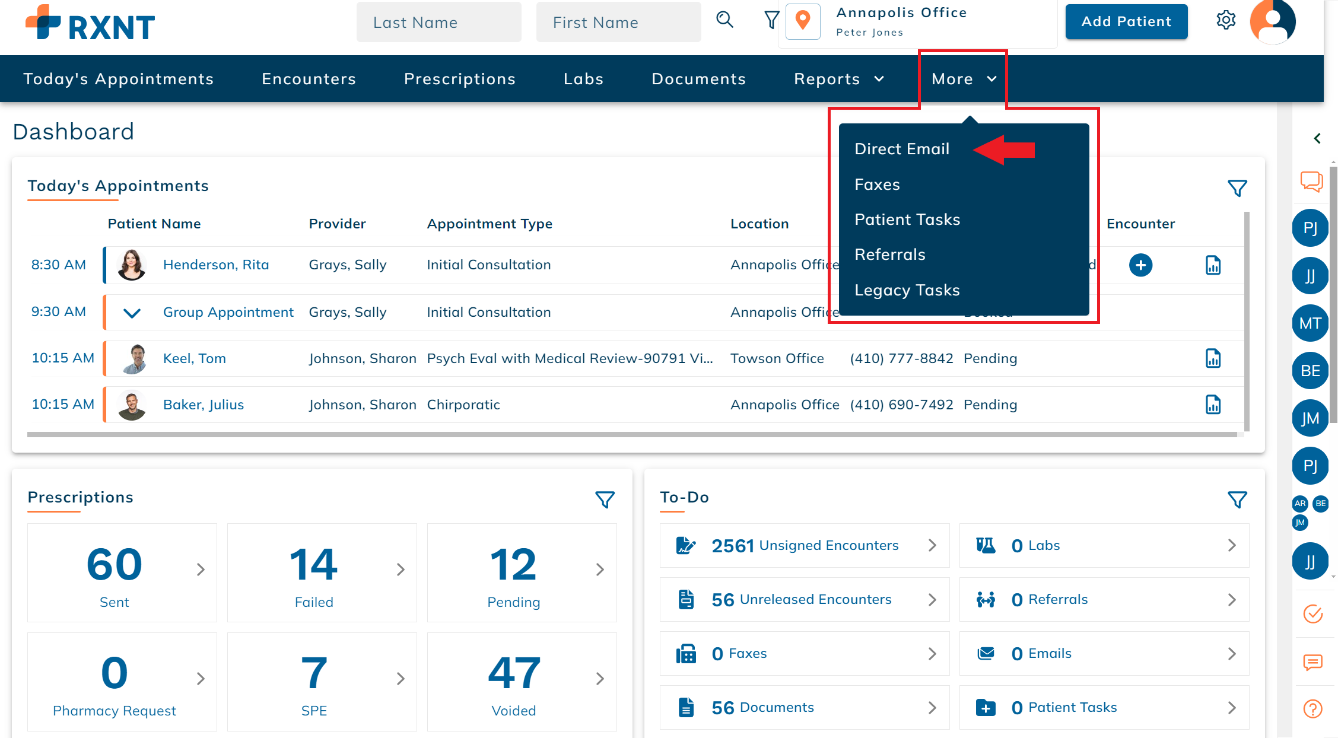The image size is (1338, 738).
Task: Open the Today's Appointments tab
Action: point(118,79)
